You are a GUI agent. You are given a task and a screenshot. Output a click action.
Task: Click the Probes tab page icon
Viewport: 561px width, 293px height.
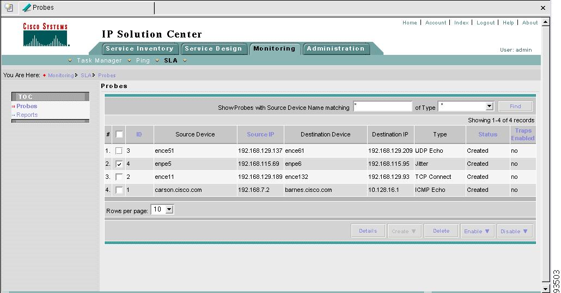[x=9, y=8]
